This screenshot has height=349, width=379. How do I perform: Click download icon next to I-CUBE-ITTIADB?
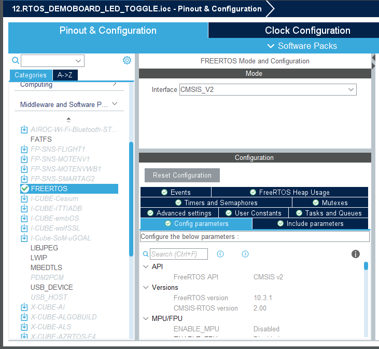tap(24, 209)
